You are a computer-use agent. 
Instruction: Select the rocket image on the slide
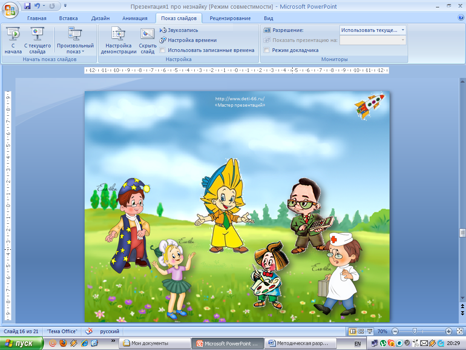pos(370,106)
